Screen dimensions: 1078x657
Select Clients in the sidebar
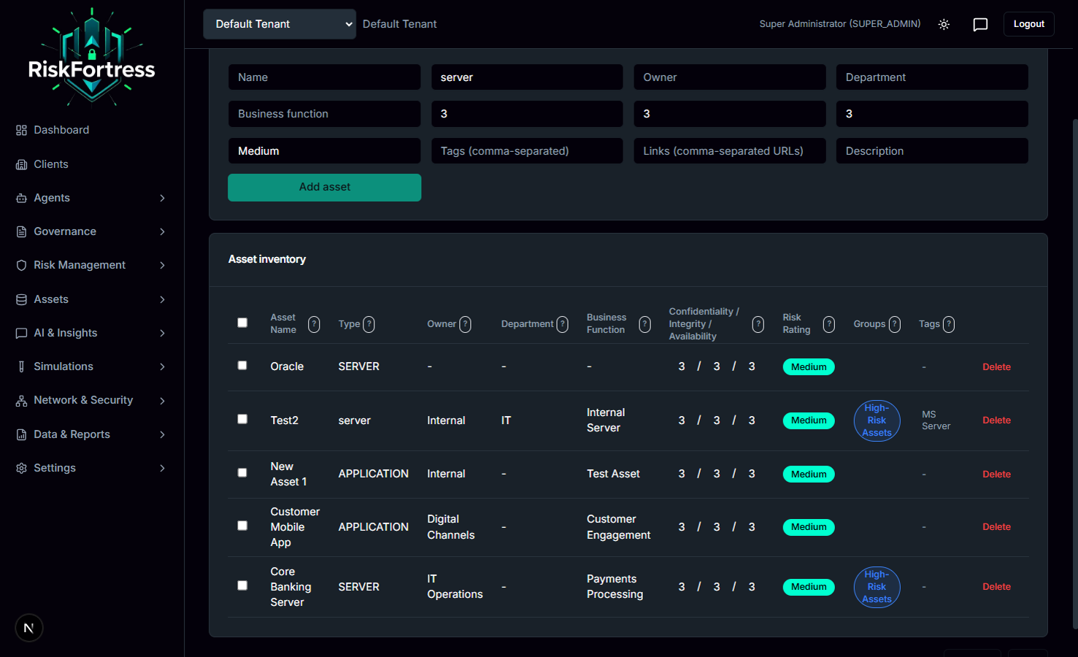click(50, 164)
